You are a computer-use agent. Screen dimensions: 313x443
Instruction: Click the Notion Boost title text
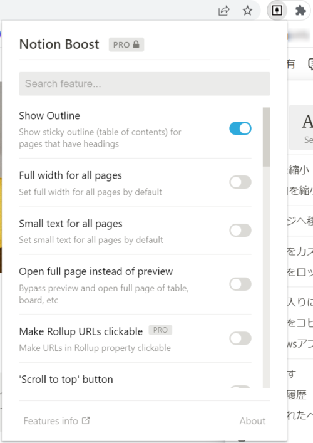[x=59, y=44]
